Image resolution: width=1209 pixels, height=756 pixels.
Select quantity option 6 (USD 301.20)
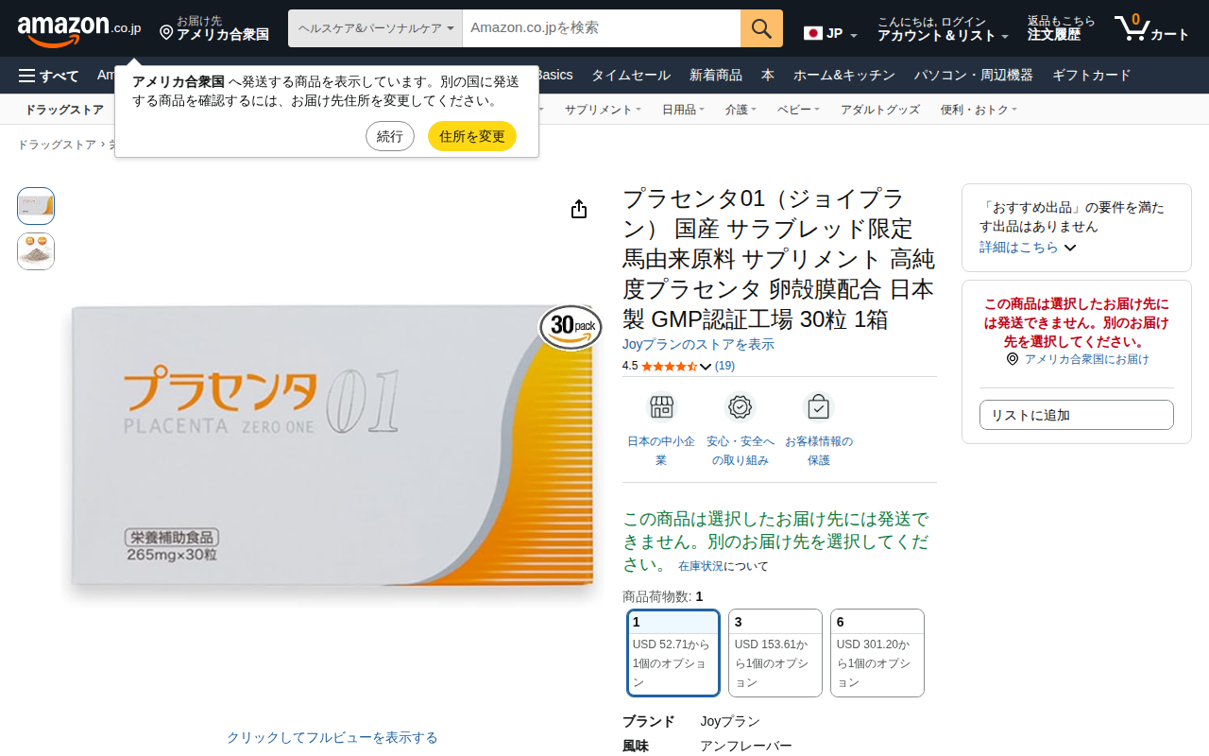(x=877, y=652)
